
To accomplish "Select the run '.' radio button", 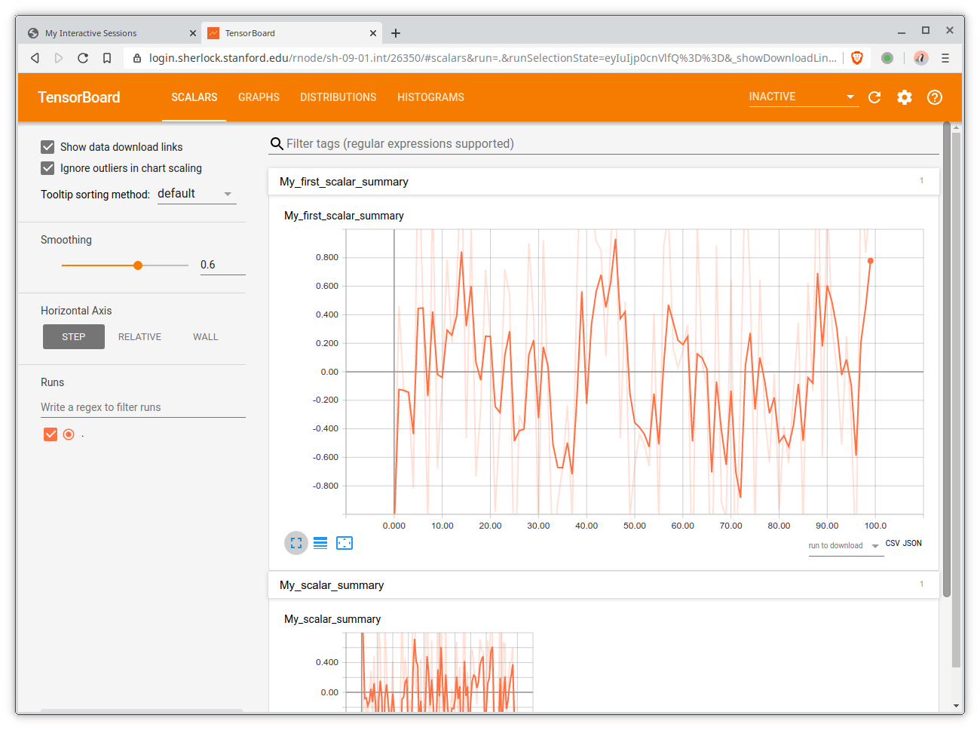I will pos(69,434).
